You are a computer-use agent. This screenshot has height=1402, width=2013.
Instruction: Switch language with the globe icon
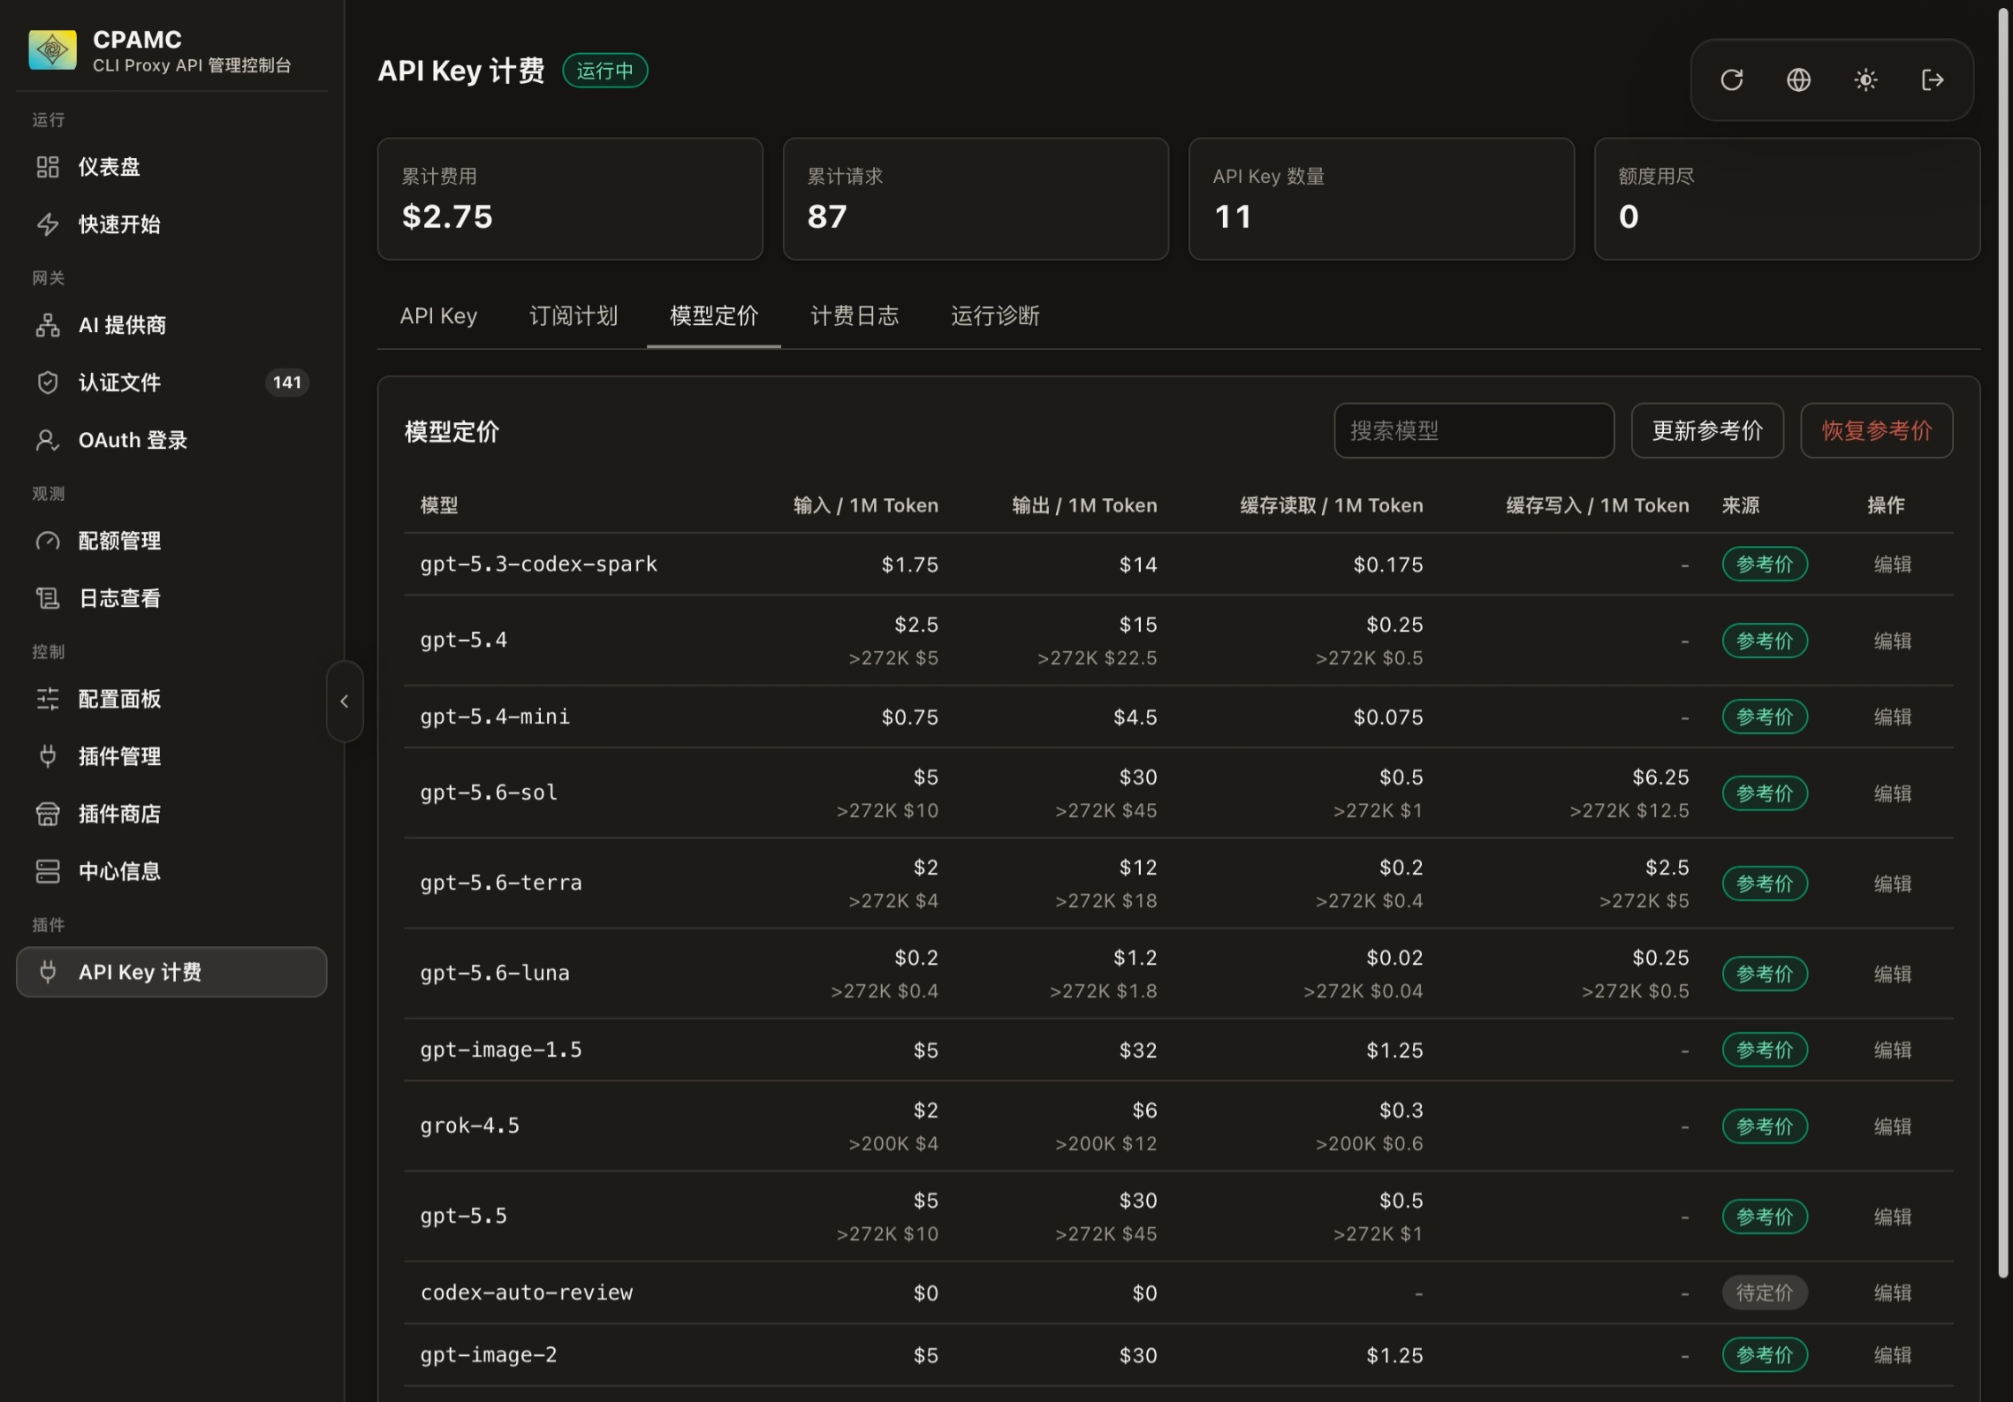click(x=1798, y=80)
